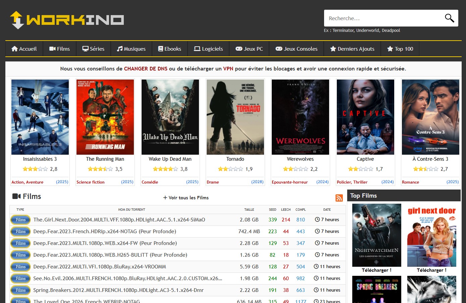This screenshot has height=303, width=466.
Task: Click the Girl Next Door poster in Top Films
Action: click(x=432, y=235)
